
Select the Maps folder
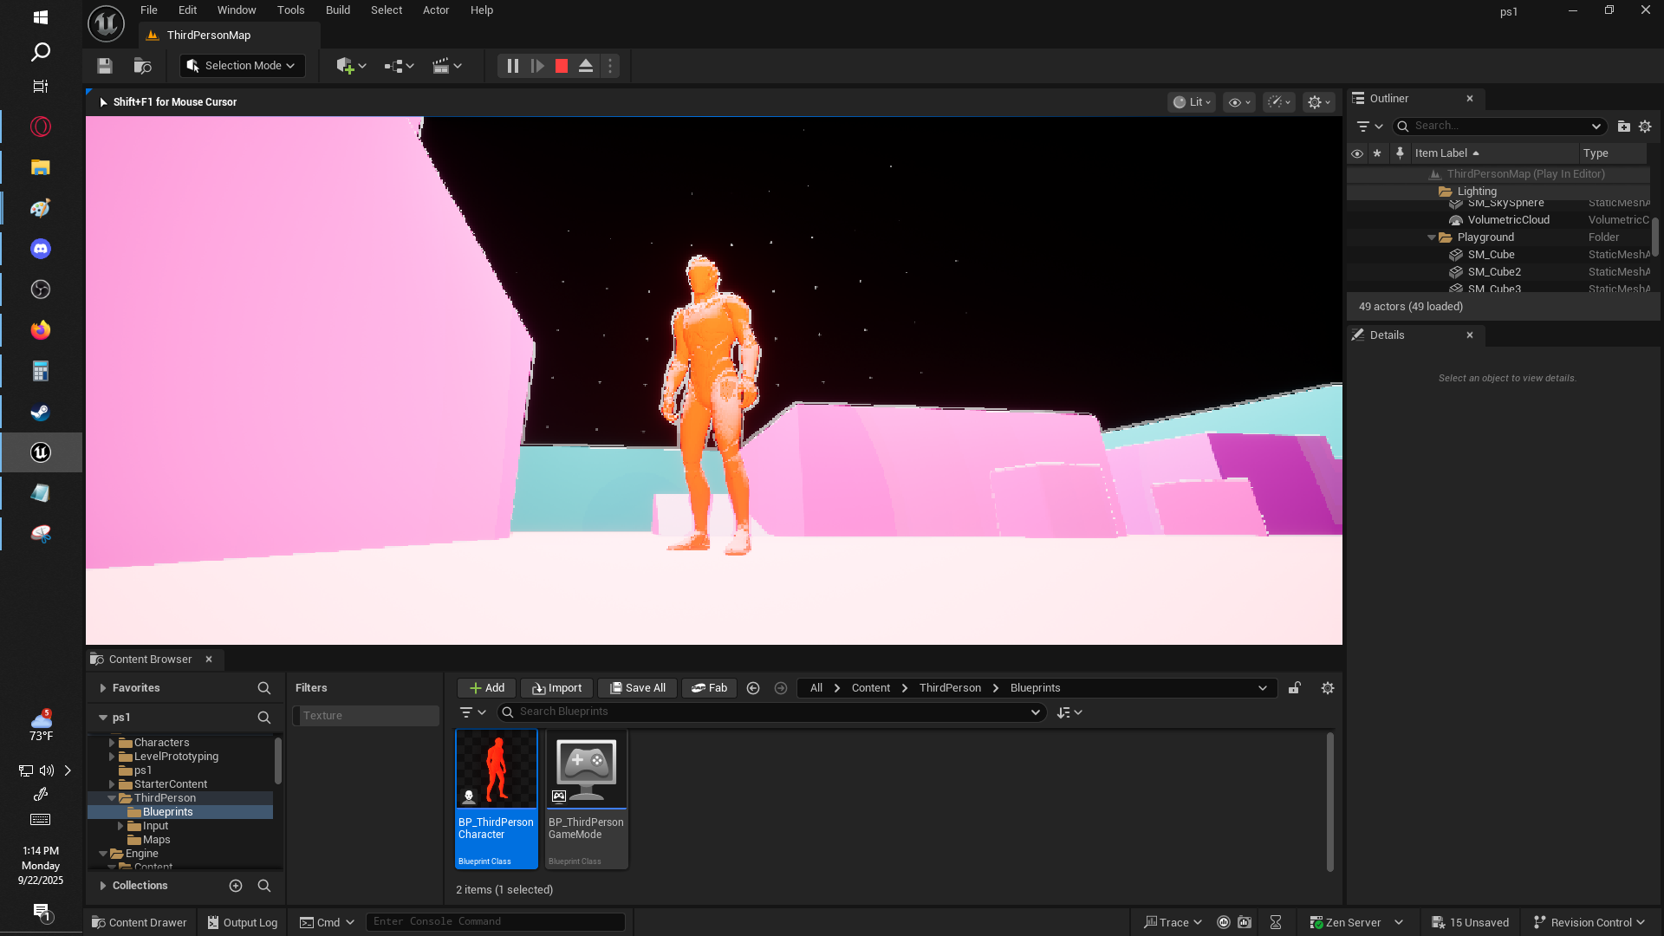pos(156,840)
